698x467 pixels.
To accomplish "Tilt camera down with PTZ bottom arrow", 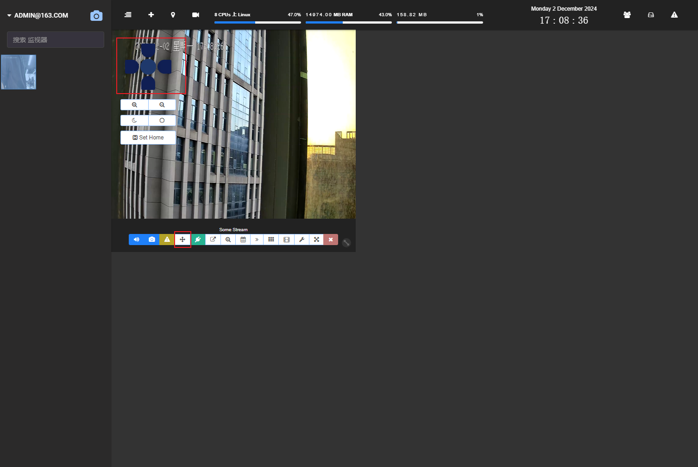I will coord(148,83).
